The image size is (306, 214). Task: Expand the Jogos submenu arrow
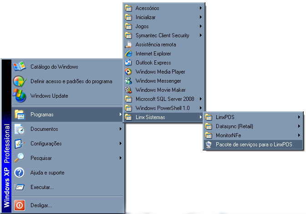[x=201, y=26]
